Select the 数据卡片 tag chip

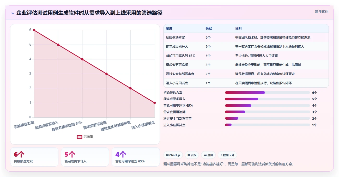(x=227, y=155)
